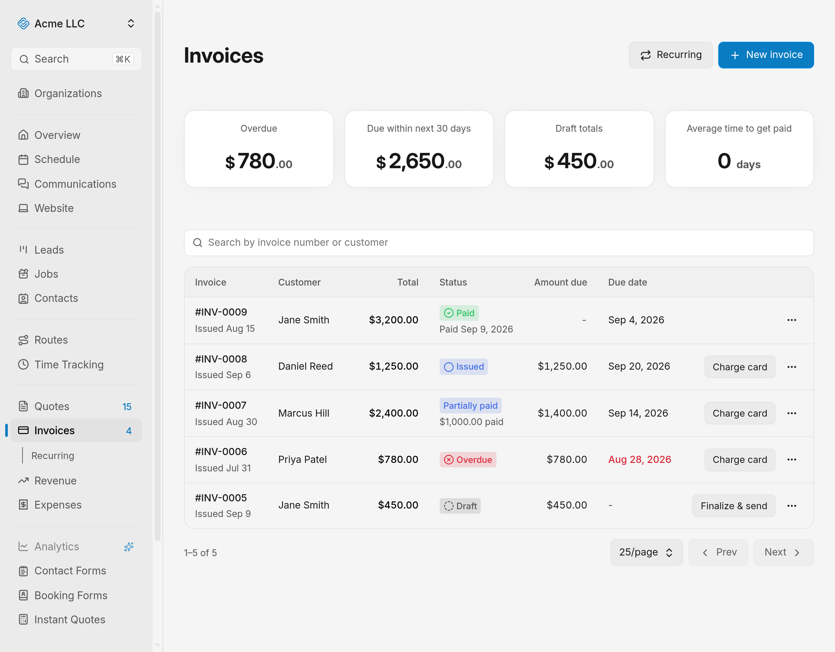Open the 25/page size dropdown

click(646, 552)
